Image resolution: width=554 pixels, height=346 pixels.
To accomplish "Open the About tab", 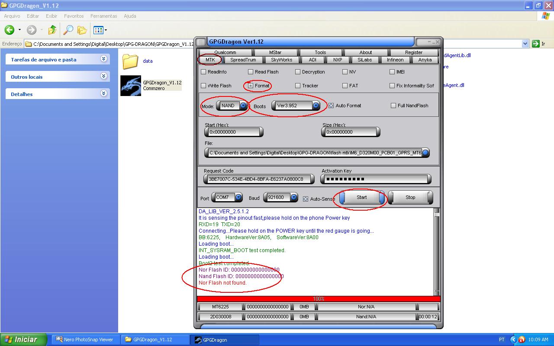I will tap(366, 52).
